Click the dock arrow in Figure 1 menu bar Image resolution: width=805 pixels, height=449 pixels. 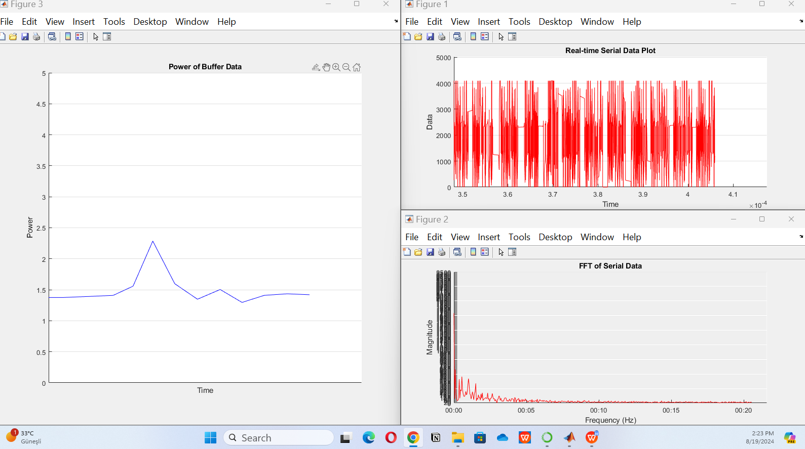click(801, 21)
